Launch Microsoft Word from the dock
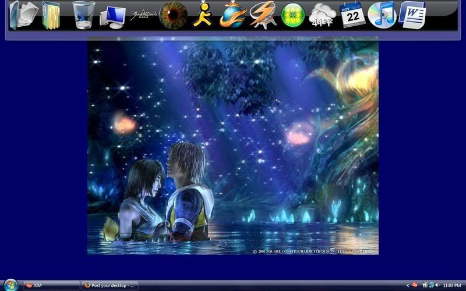This screenshot has width=466, height=291. coord(412,15)
